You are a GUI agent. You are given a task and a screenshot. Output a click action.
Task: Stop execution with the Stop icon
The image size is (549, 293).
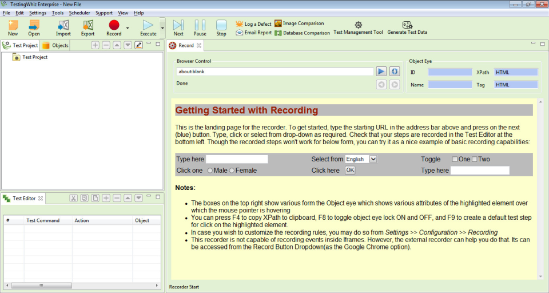coord(221,27)
